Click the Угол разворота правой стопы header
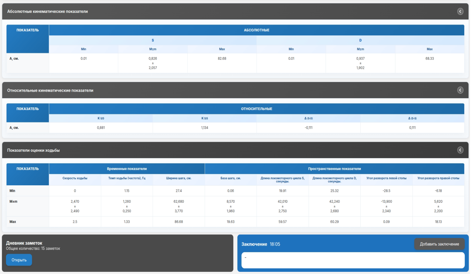Viewport: 471px width, 274px height. [x=438, y=178]
